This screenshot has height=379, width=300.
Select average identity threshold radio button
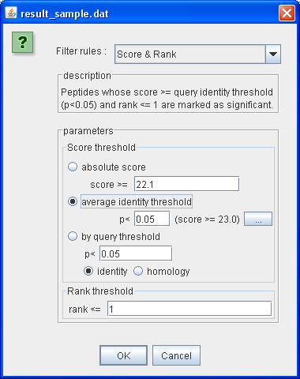pos(73,201)
